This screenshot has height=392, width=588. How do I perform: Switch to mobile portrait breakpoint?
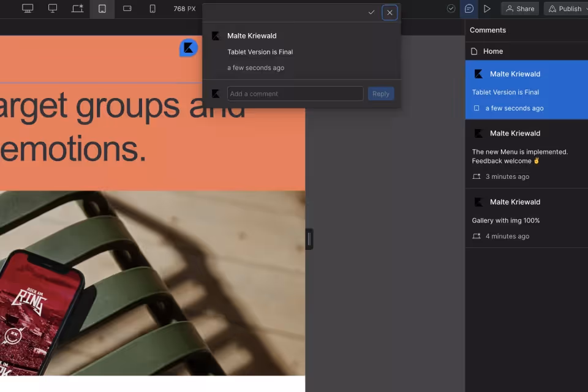coord(153,9)
